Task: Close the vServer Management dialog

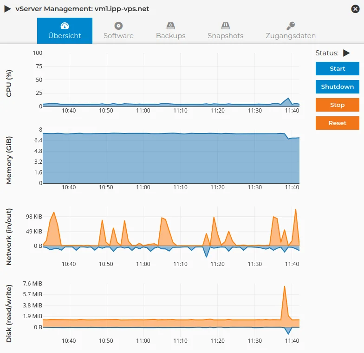Action: pos(356,9)
